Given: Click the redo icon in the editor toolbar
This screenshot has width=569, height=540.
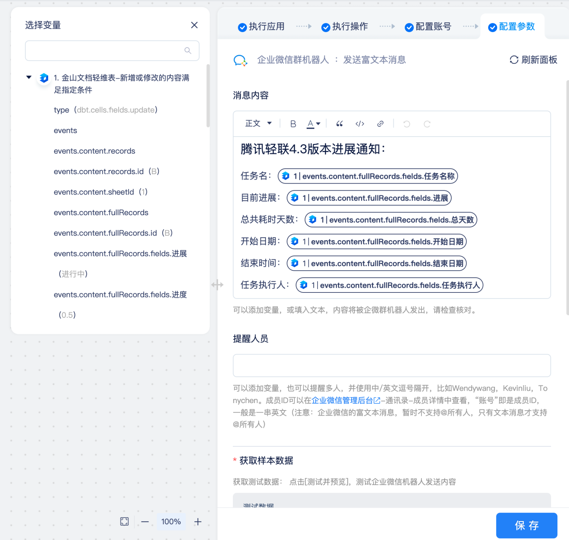Looking at the screenshot, I should (427, 124).
